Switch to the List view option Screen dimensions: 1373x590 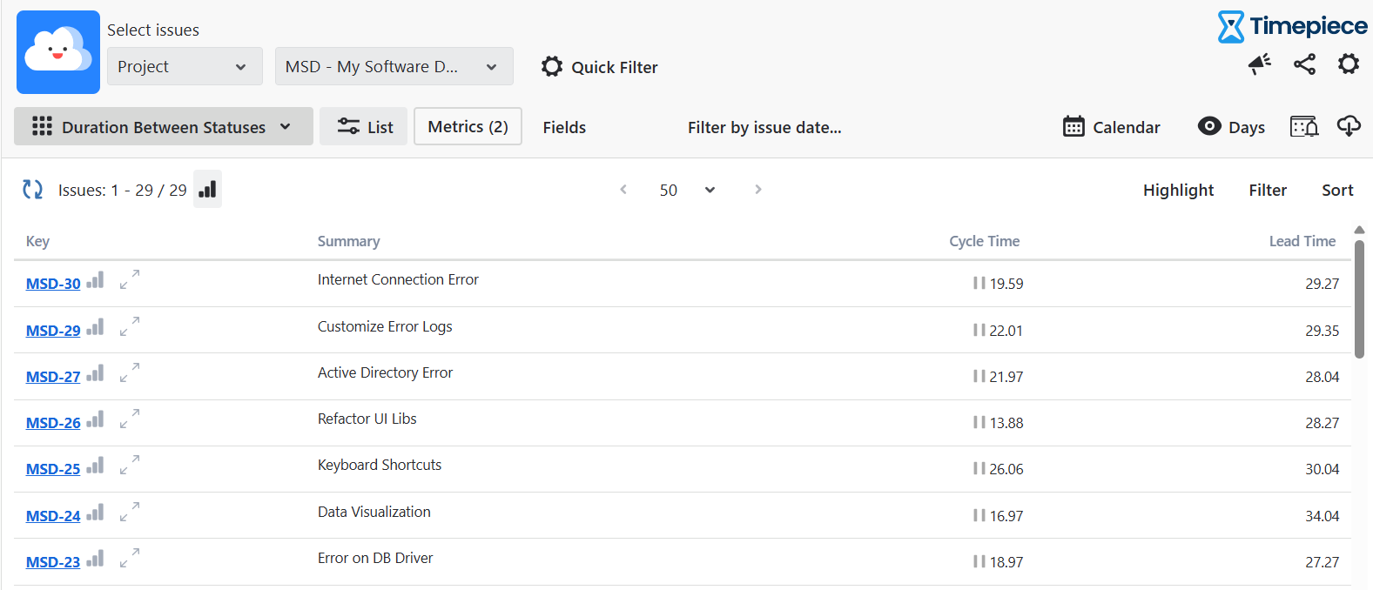click(364, 126)
